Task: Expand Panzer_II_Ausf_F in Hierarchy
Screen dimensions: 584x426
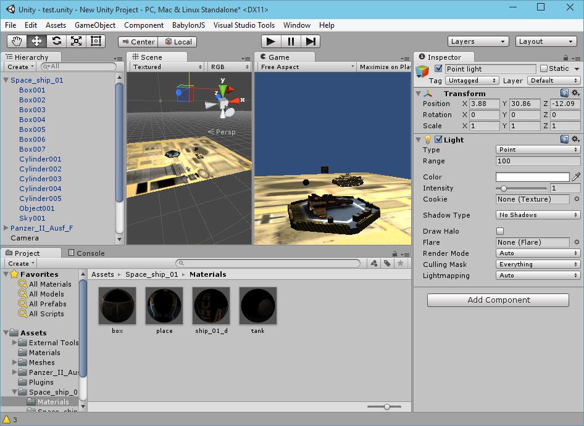Action: click(x=6, y=227)
